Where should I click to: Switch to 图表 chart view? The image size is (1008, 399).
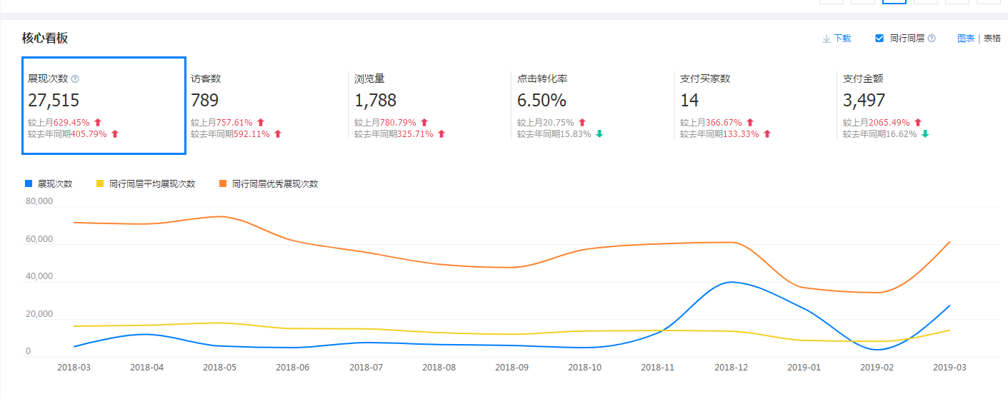point(966,39)
